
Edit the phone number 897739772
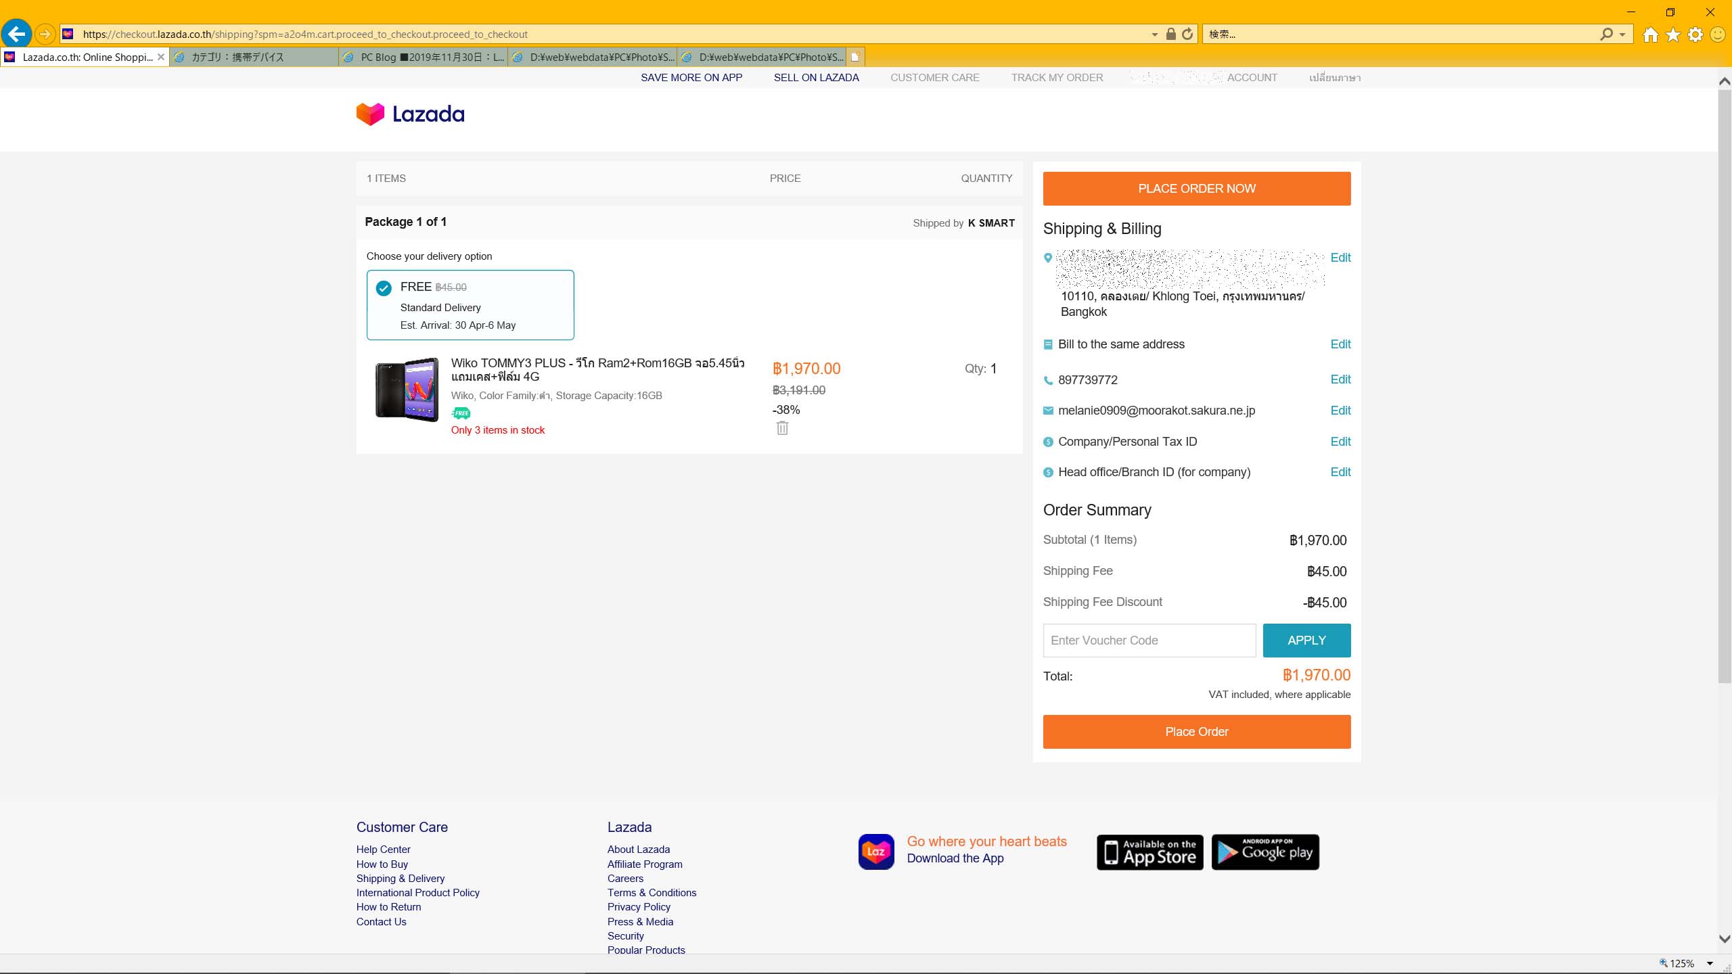click(x=1340, y=379)
